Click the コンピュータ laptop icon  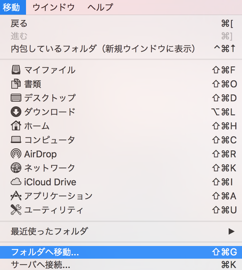16,140
